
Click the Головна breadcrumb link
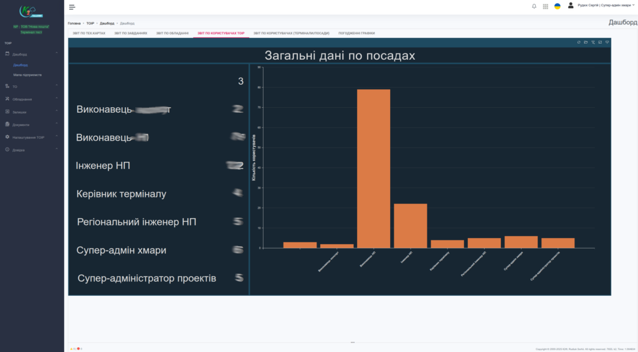pos(74,23)
